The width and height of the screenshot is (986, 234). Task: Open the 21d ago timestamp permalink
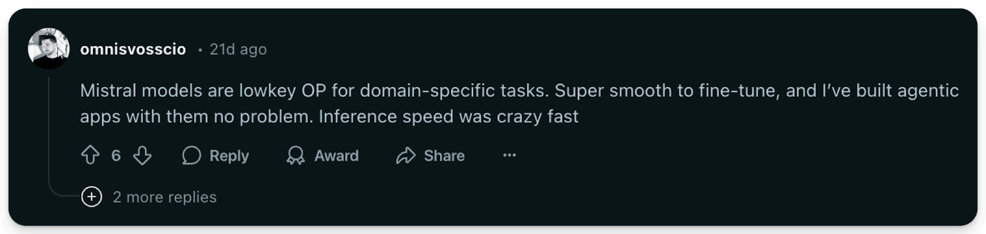coord(238,49)
